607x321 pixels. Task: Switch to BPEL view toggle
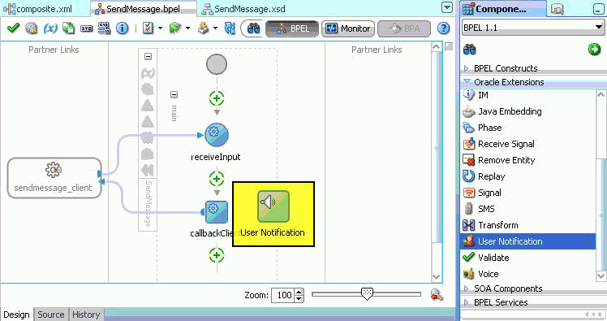click(x=292, y=28)
